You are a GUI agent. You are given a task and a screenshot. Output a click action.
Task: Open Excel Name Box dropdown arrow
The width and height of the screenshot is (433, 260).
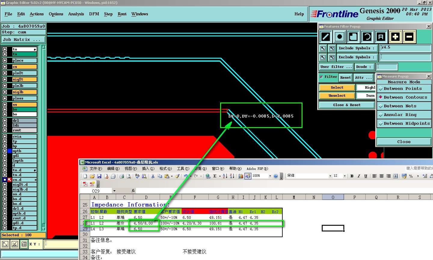click(x=114, y=191)
